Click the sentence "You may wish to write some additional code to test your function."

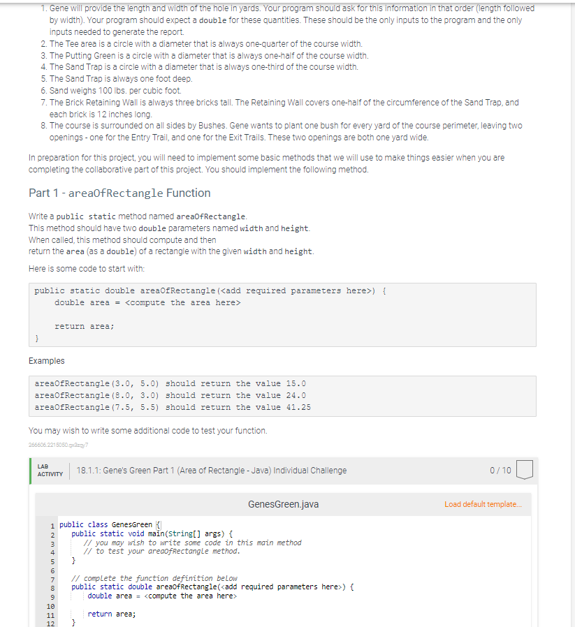(147, 431)
